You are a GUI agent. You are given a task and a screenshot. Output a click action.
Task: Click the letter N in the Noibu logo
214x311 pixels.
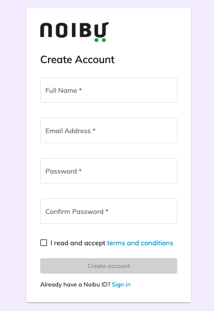(46, 30)
